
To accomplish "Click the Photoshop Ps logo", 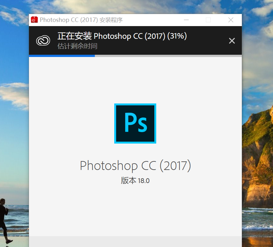I will coord(135,123).
